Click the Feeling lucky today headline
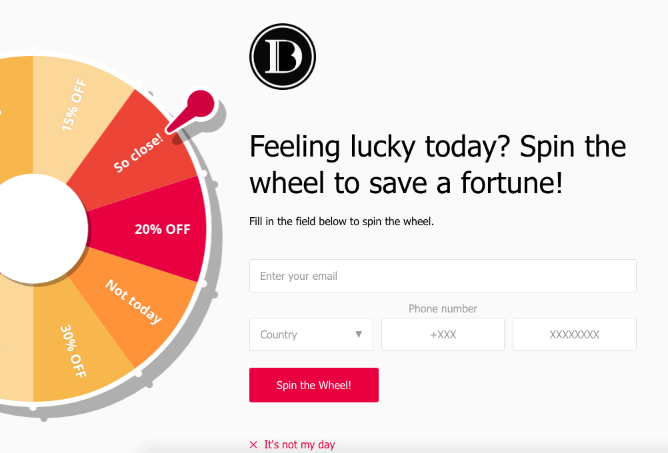The height and width of the screenshot is (453, 668). point(437,165)
